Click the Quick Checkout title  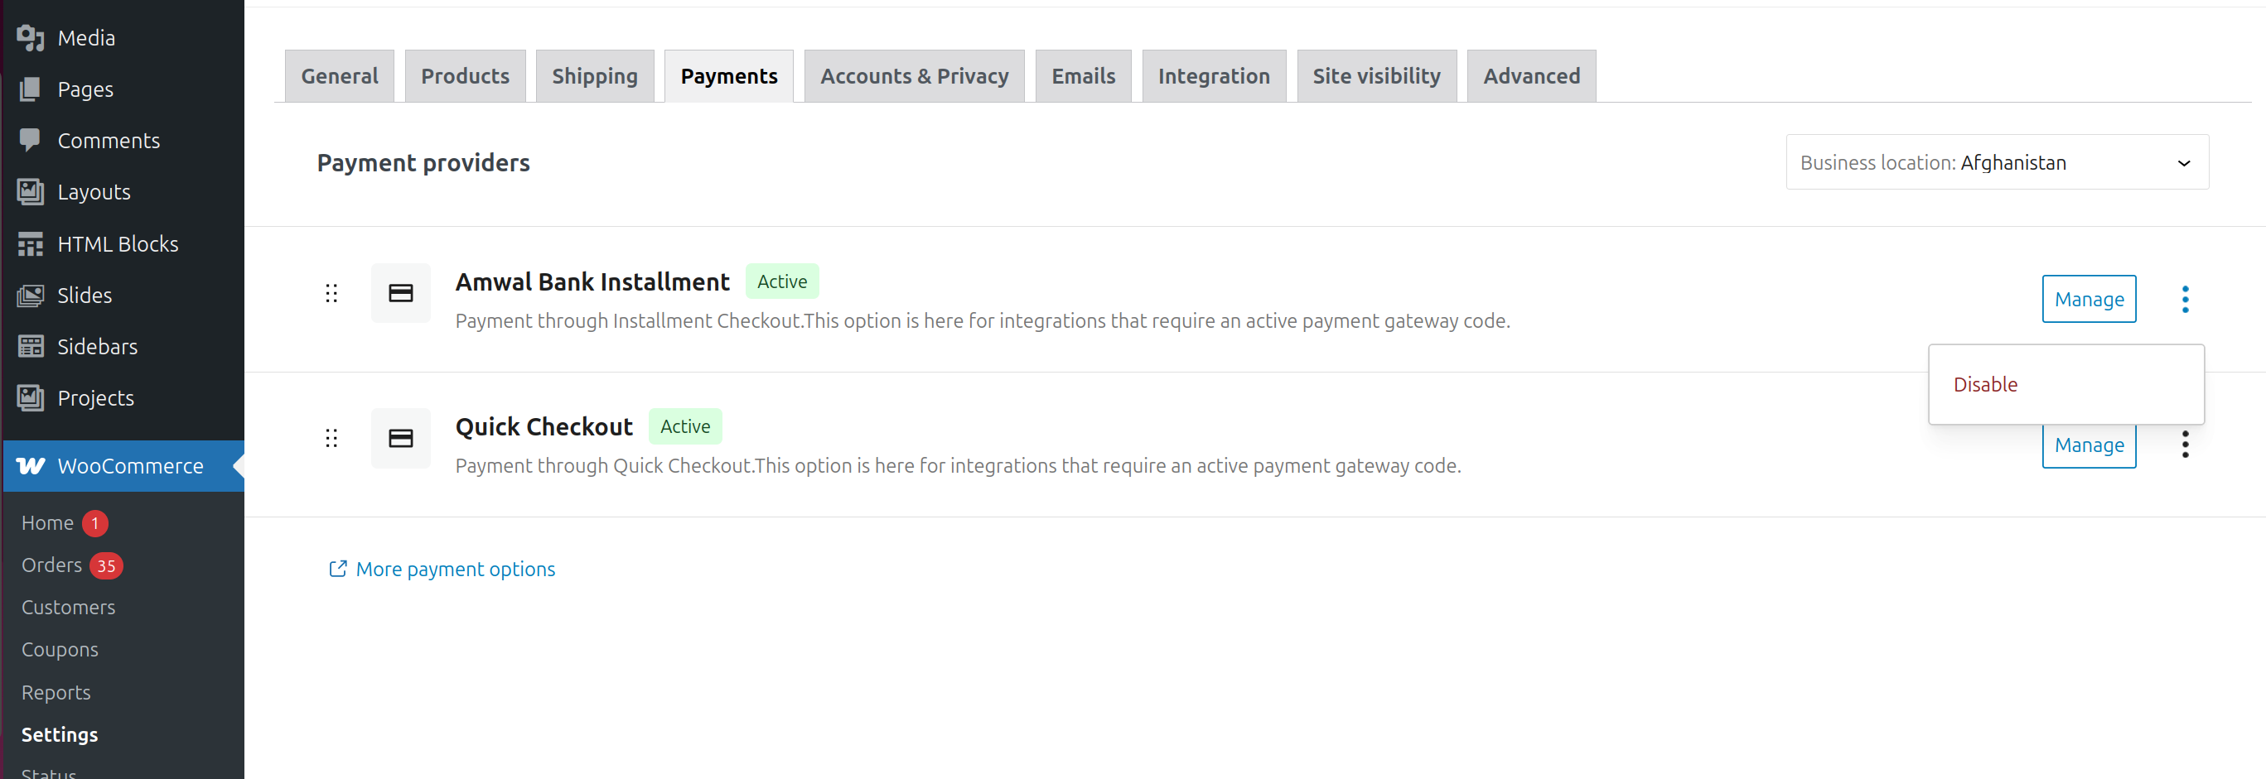click(x=544, y=427)
